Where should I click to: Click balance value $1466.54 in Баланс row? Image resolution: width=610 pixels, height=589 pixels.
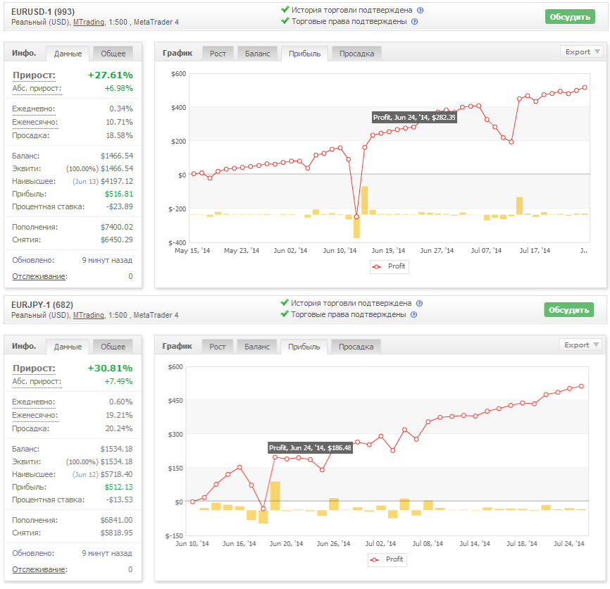point(117,156)
